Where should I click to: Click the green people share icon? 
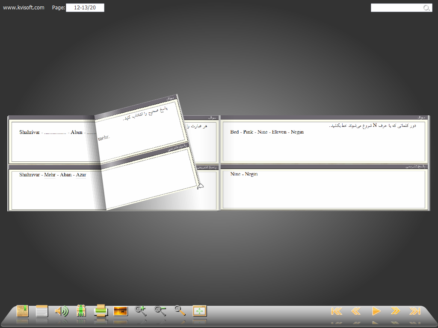tap(81, 311)
